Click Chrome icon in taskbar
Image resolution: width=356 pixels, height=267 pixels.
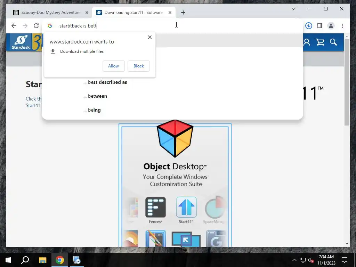(60, 260)
